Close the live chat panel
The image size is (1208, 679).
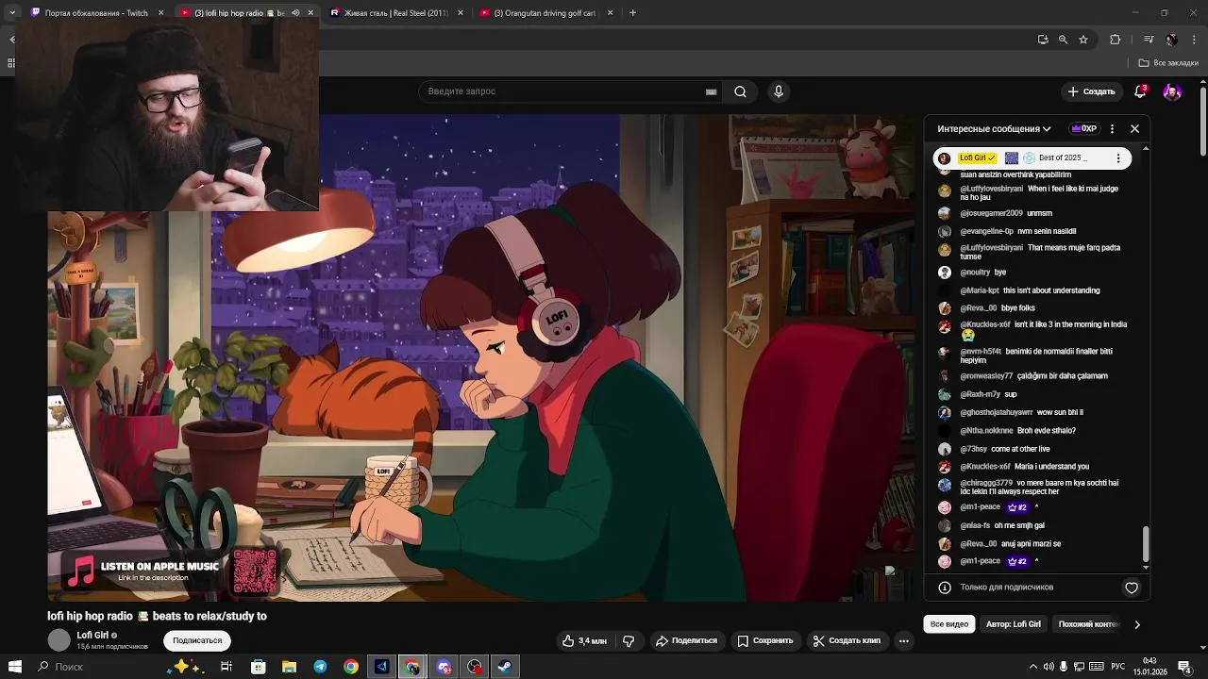(x=1134, y=128)
